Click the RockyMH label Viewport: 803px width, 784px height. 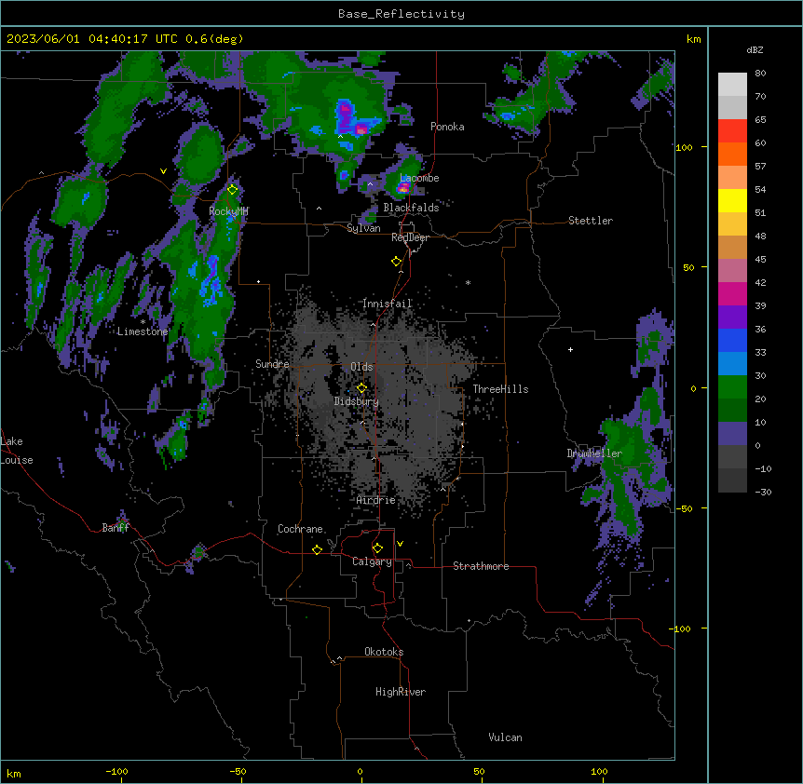pyautogui.click(x=228, y=211)
